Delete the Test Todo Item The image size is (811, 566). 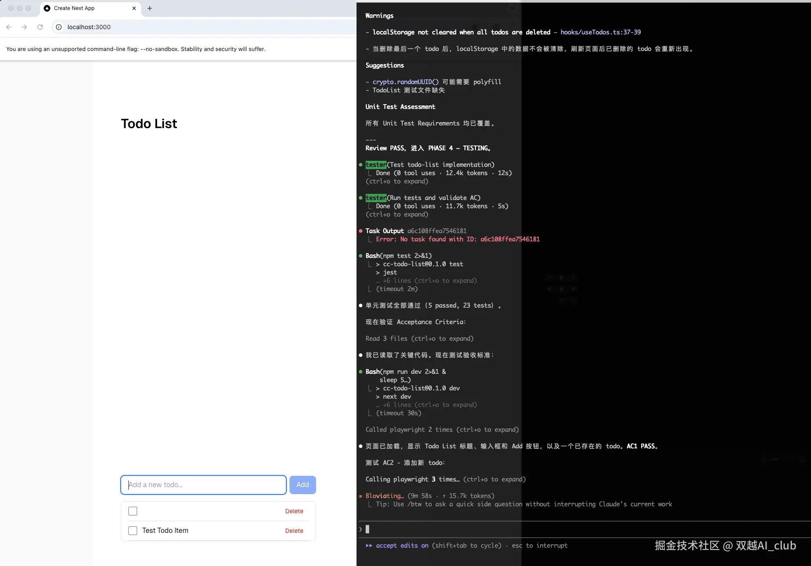(x=294, y=531)
